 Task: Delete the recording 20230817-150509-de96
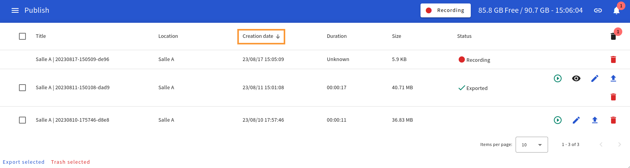[613, 59]
